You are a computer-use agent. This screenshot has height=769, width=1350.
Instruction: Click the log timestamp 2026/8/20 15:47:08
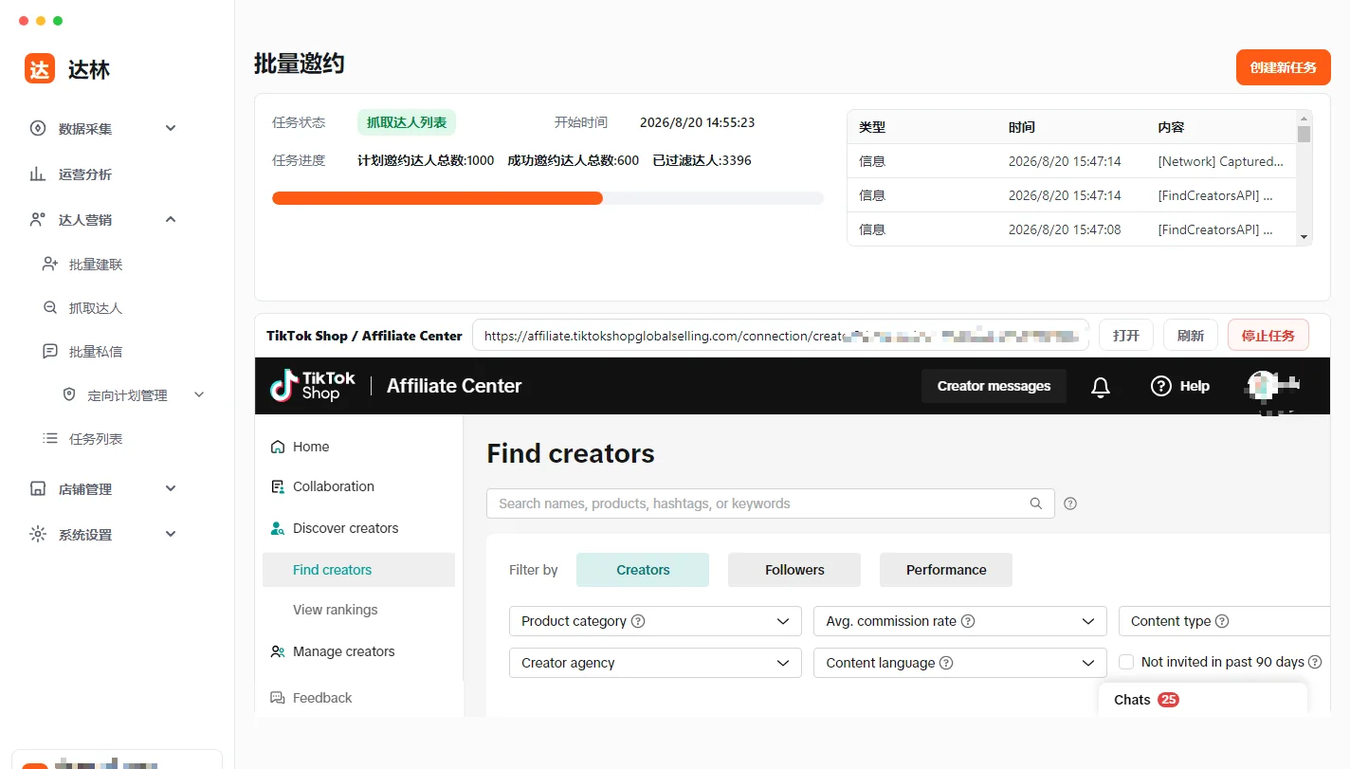1065,229
